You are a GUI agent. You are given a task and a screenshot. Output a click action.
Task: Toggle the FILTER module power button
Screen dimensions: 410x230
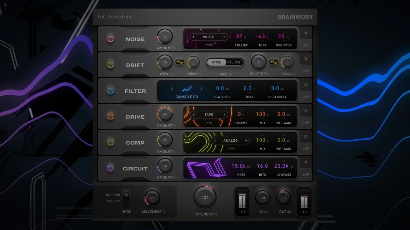click(110, 91)
